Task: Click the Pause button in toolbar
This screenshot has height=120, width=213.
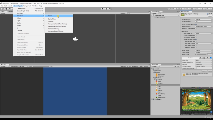Action: click(106, 9)
